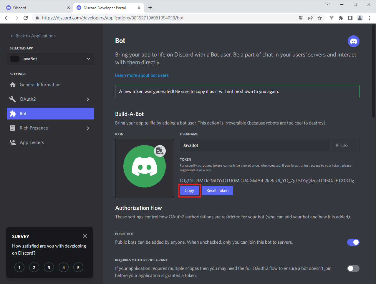Select survey rating 1
376x284 pixels.
click(19, 268)
